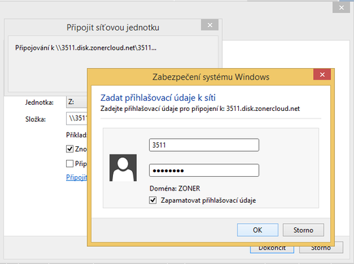The image size is (354, 264).
Task: Select the username field containing 3511
Action: tap(204, 145)
